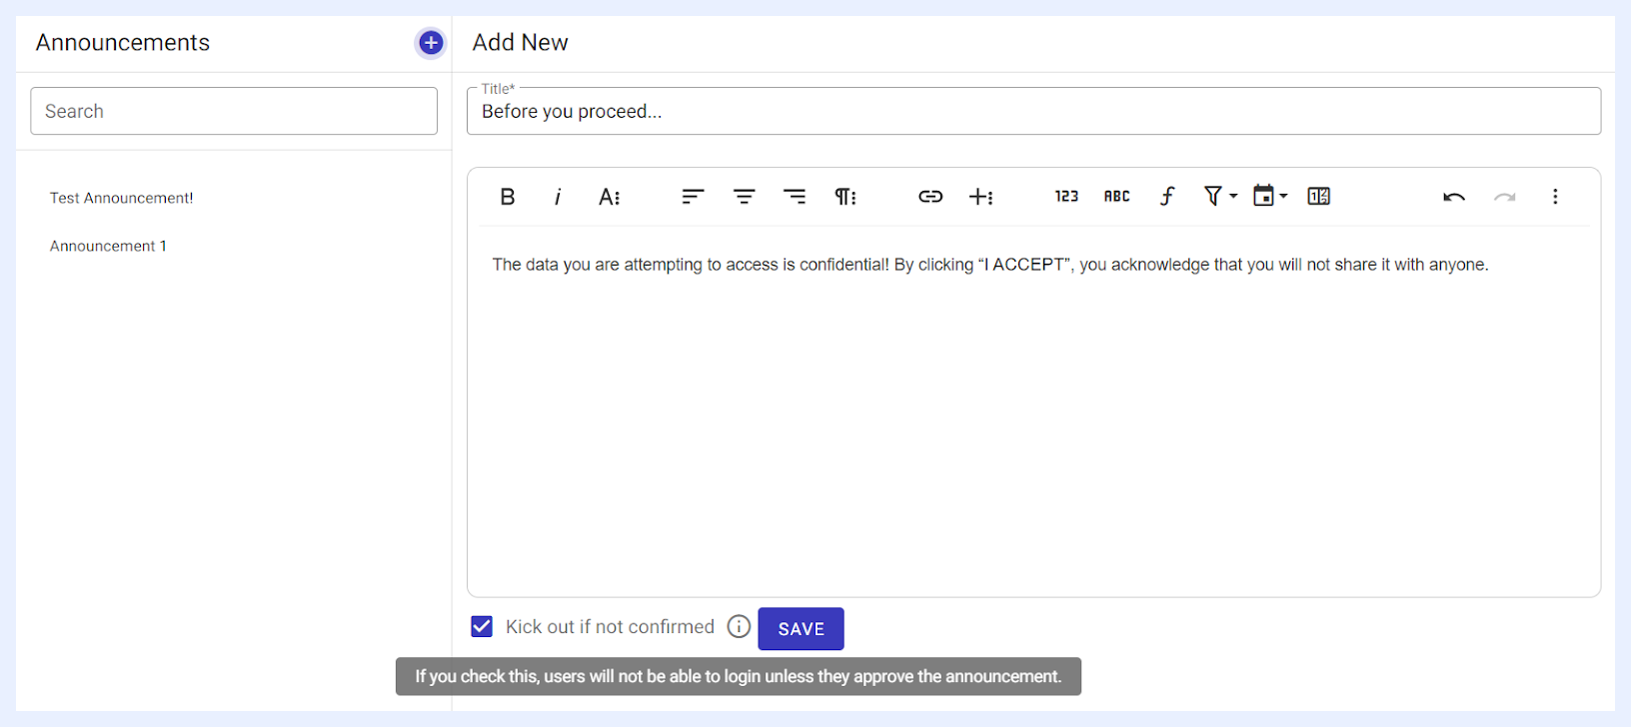Viewport: 1631px width, 727px height.
Task: Click the ABC text field icon
Action: [1116, 197]
